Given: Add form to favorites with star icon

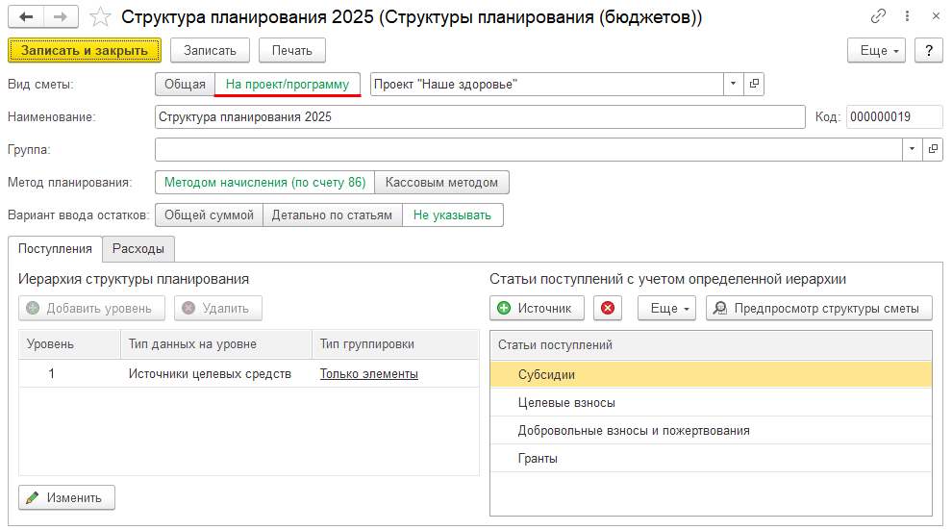Looking at the screenshot, I should pyautogui.click(x=100, y=17).
